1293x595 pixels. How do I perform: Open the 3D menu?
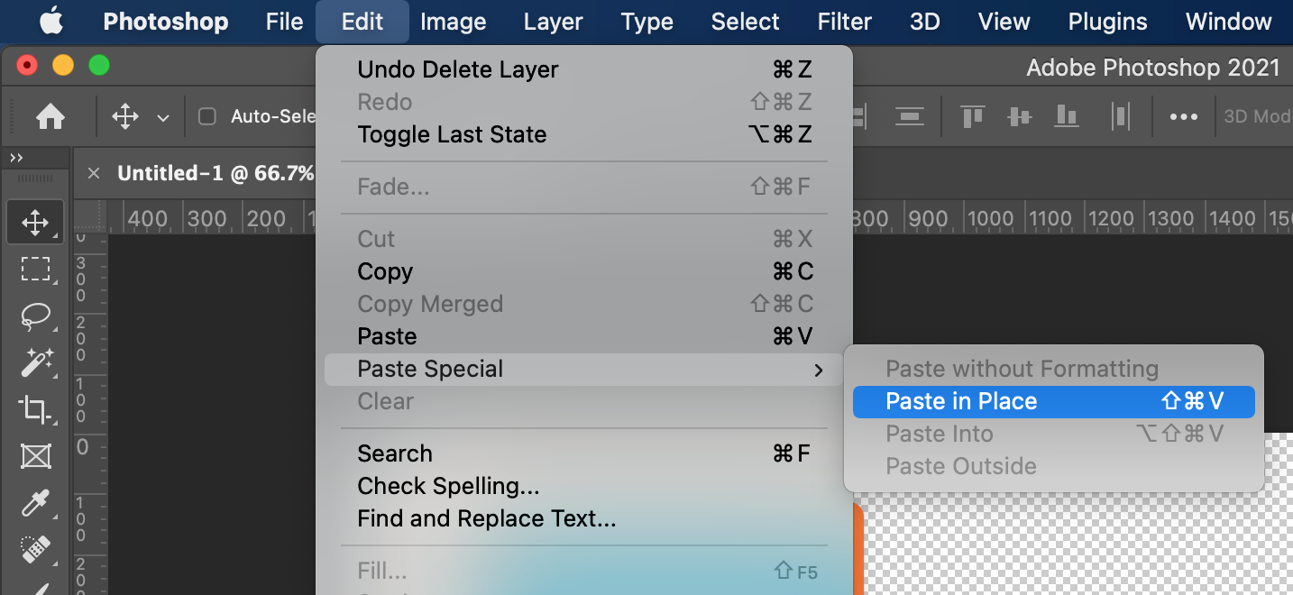[x=925, y=22]
